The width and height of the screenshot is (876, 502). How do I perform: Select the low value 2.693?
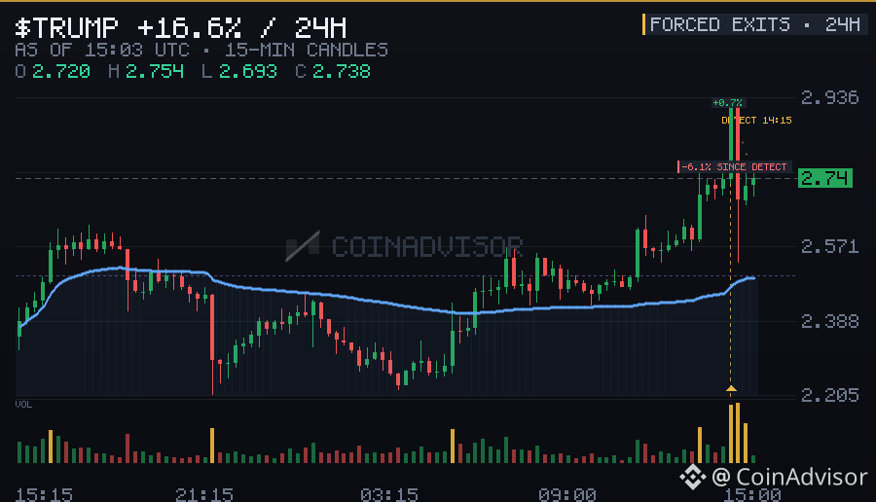(247, 71)
